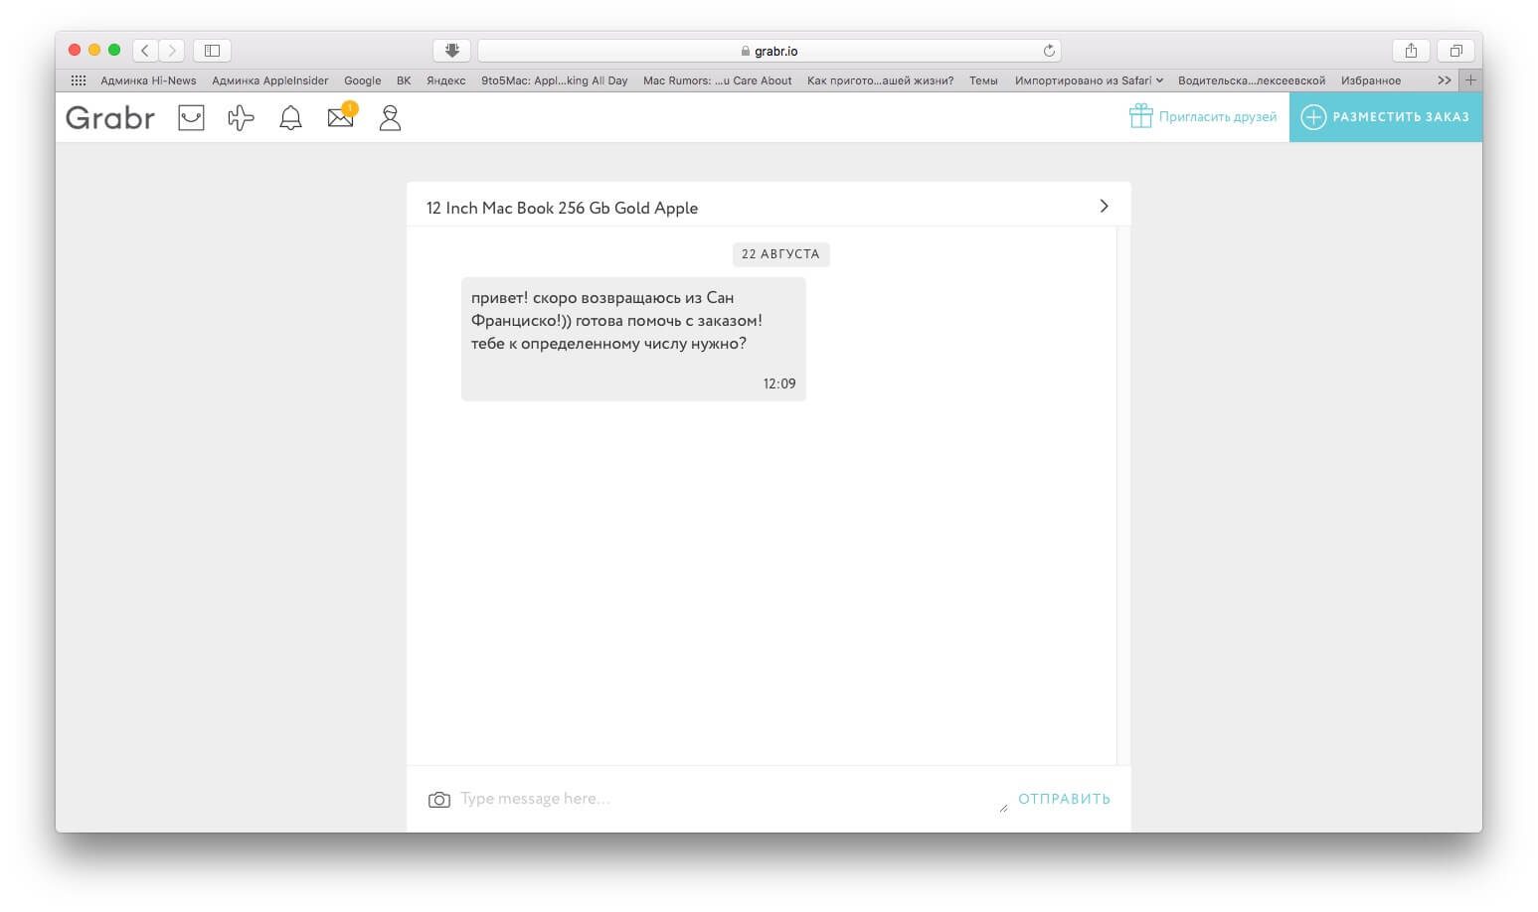1538x912 pixels.
Task: Click the grabr.io address bar
Action: (769, 51)
